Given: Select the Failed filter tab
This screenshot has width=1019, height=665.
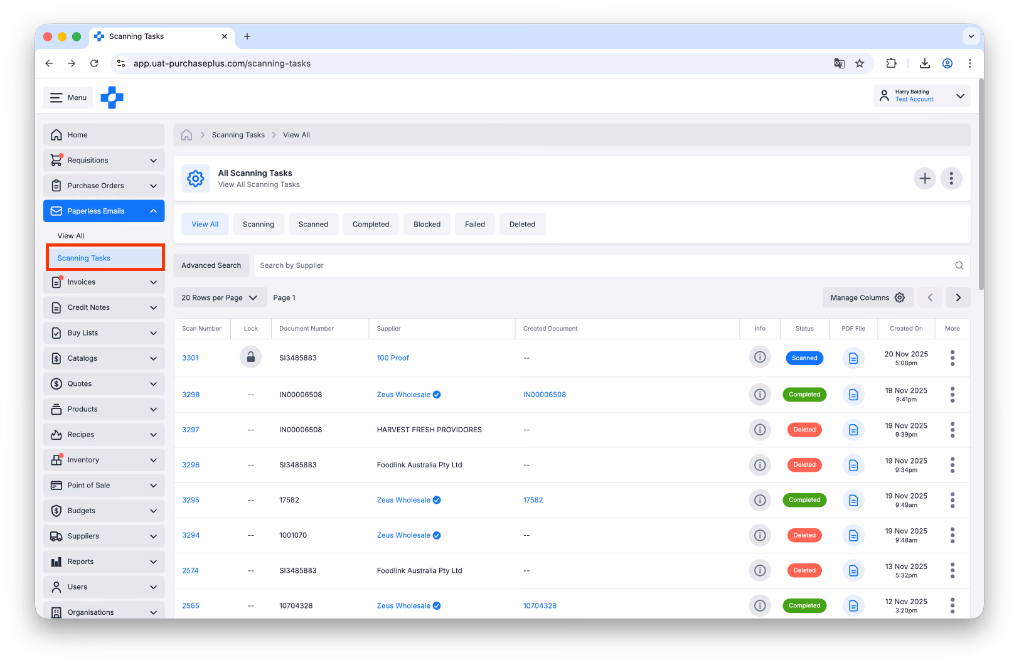Looking at the screenshot, I should pos(475,225).
